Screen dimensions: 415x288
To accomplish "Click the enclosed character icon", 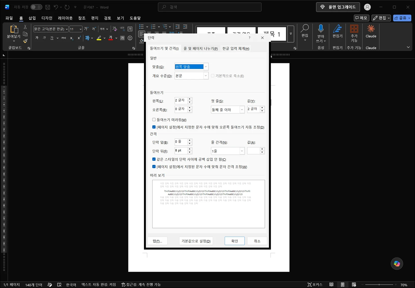I will click(x=130, y=38).
